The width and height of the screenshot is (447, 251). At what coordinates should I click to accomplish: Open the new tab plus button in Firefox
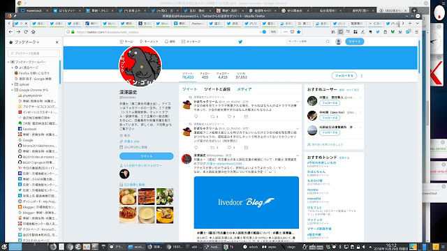pyautogui.click(x=410, y=23)
